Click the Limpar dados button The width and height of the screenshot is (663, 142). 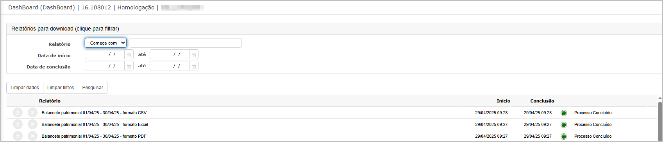coord(25,88)
